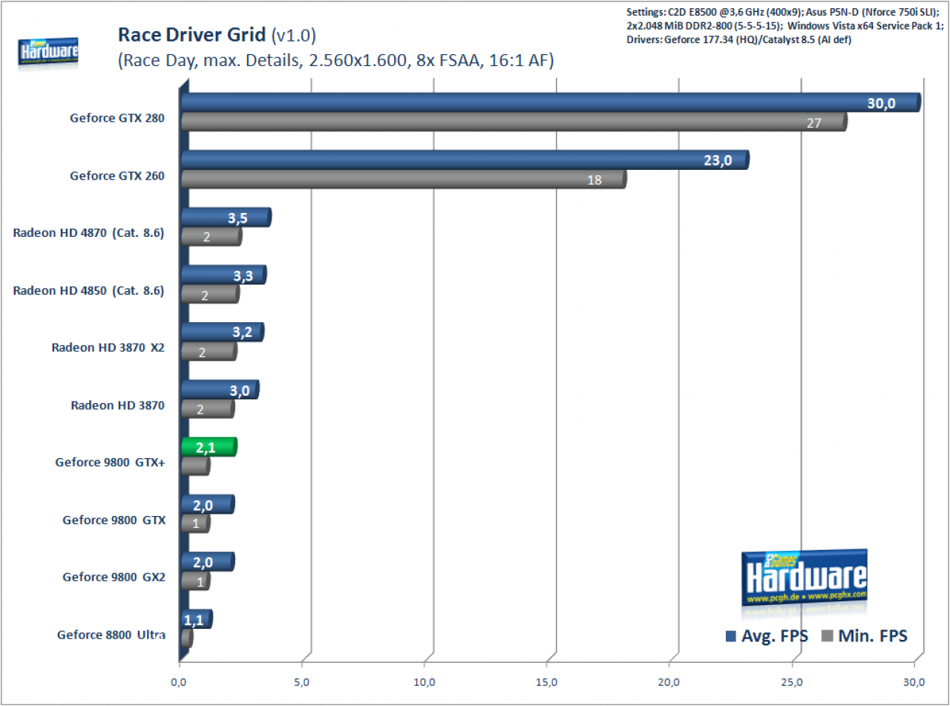The height and width of the screenshot is (706, 950).
Task: Click the "20,0" x-axis tick label
Action: coord(669,681)
